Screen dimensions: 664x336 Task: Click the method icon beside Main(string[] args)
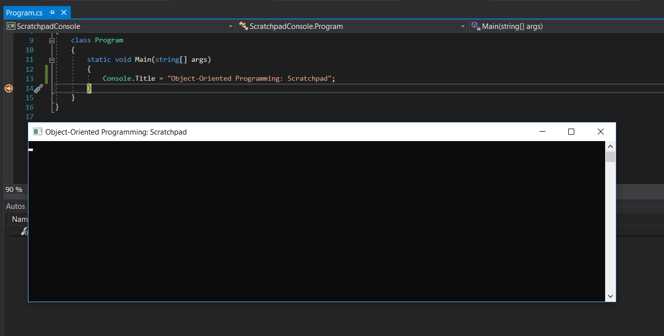[476, 26]
